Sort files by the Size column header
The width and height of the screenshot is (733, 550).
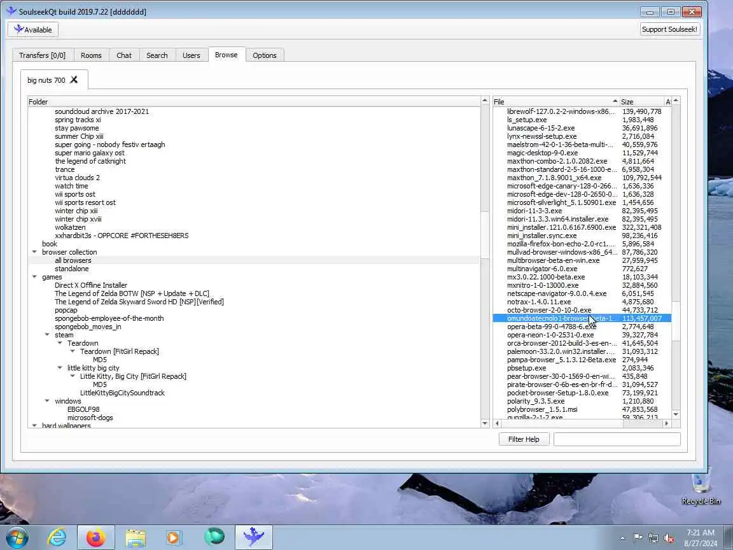[x=642, y=101]
